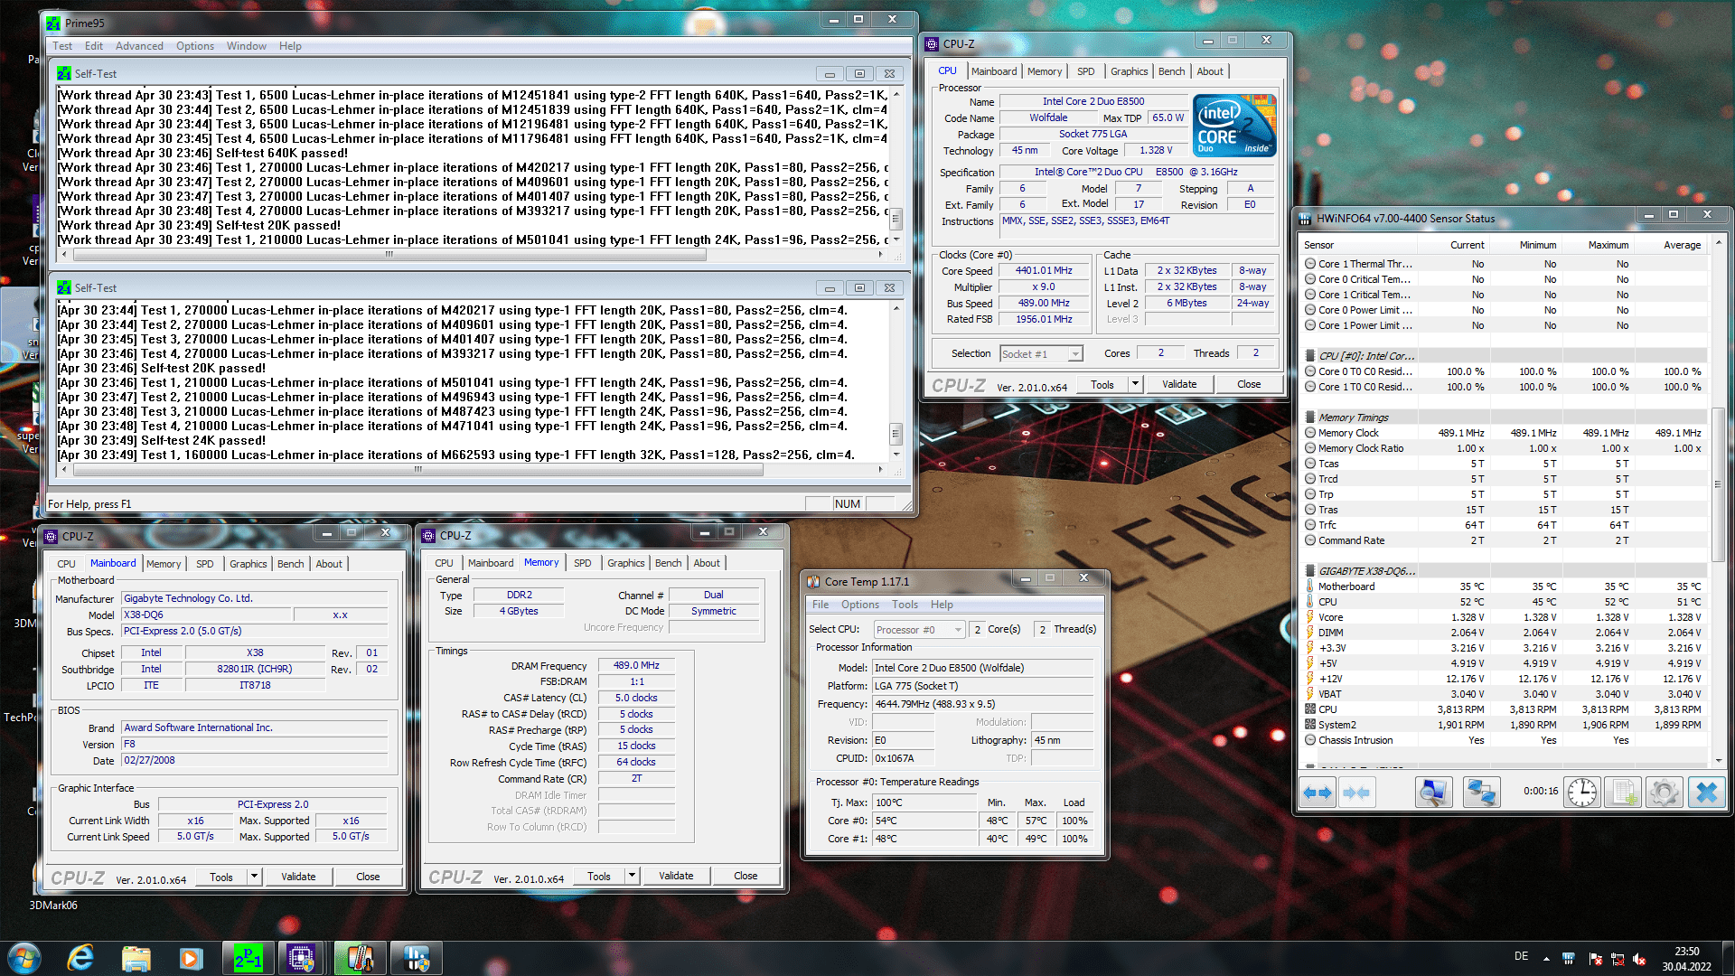Click Close button in CPU-Z Memory window
The image size is (1735, 976).
click(746, 876)
